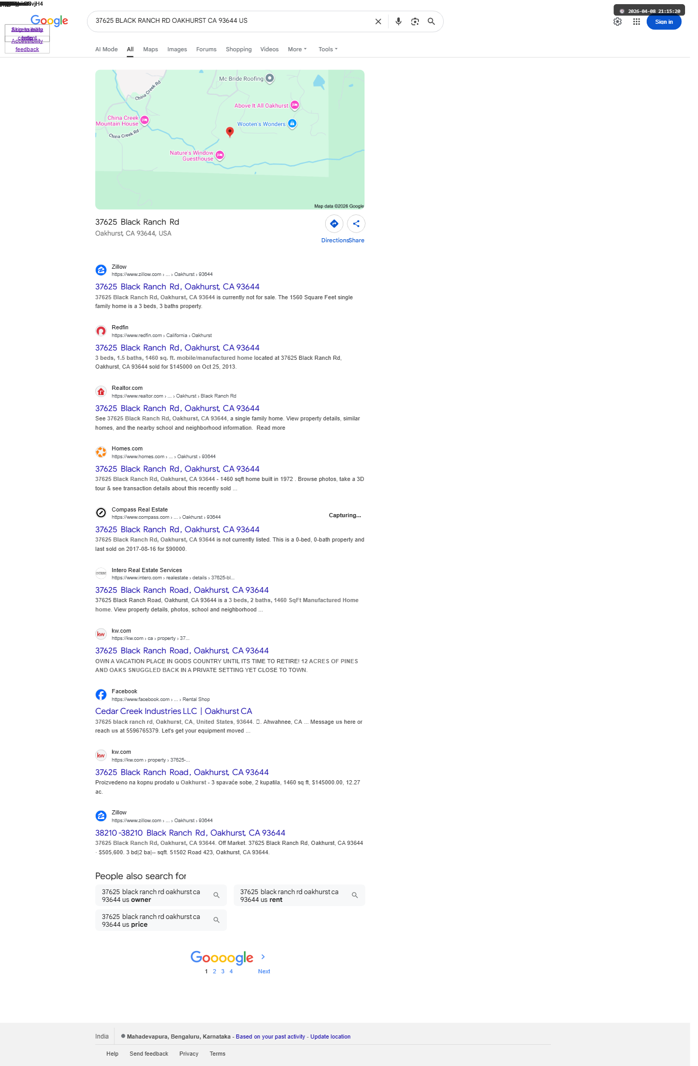Click inside the search query input field
Screen dimensions: 698x1066
(230, 21)
